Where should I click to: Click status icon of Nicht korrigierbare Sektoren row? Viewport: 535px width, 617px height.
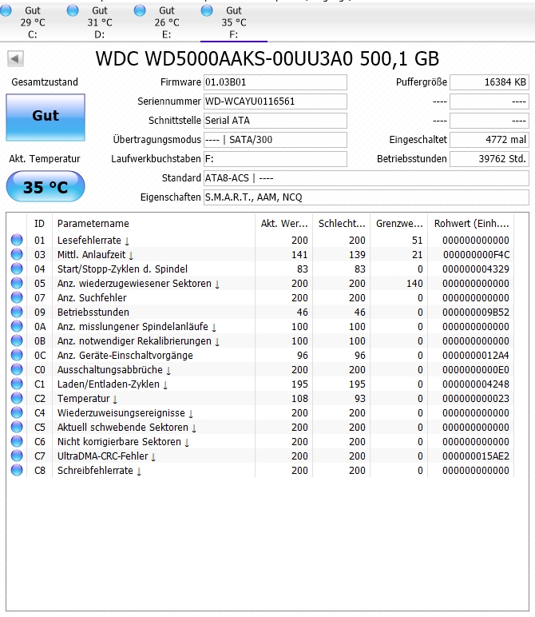pos(17,441)
